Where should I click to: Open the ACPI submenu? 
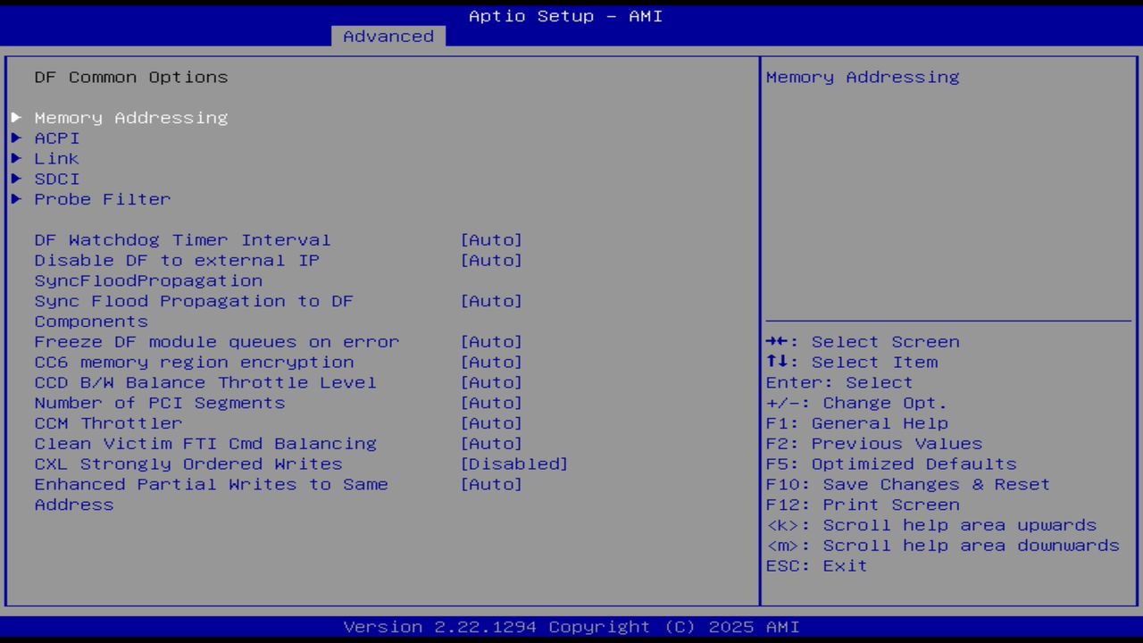tap(56, 138)
